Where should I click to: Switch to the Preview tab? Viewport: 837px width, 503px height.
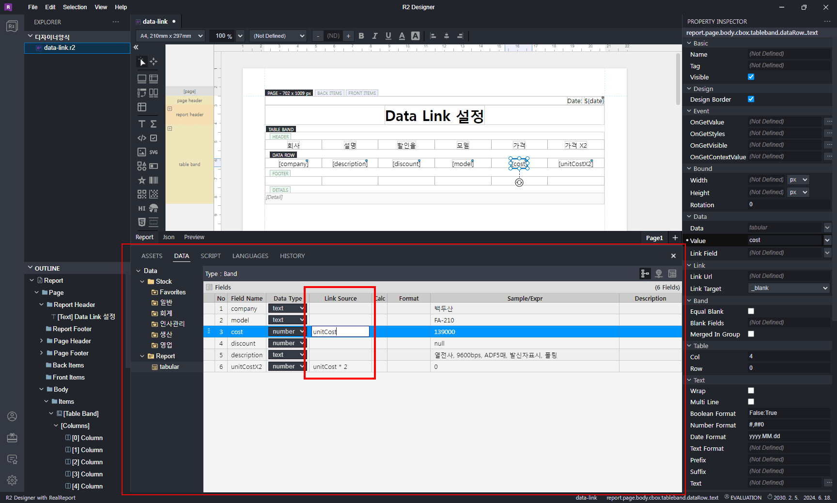[x=194, y=237]
